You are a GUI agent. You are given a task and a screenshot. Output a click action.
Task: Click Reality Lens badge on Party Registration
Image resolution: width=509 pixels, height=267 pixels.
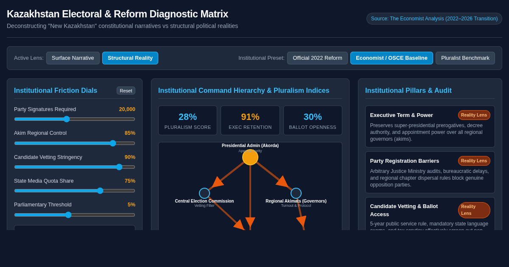pyautogui.click(x=474, y=161)
